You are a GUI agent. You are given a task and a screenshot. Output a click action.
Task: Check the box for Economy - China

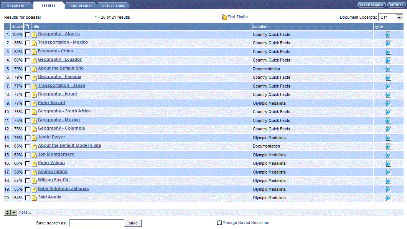click(x=27, y=52)
